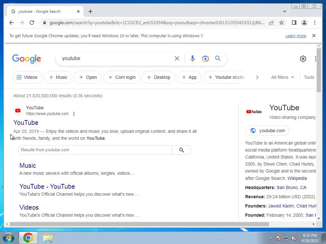
Task: Click the Chrome icon in the taskbar
Action: click(28, 238)
